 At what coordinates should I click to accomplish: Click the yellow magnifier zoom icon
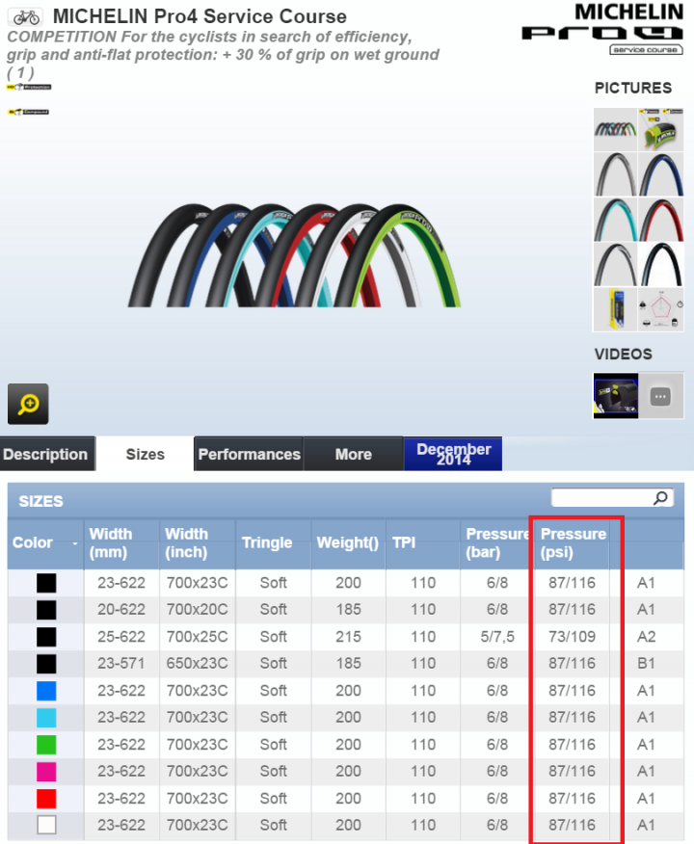[28, 404]
